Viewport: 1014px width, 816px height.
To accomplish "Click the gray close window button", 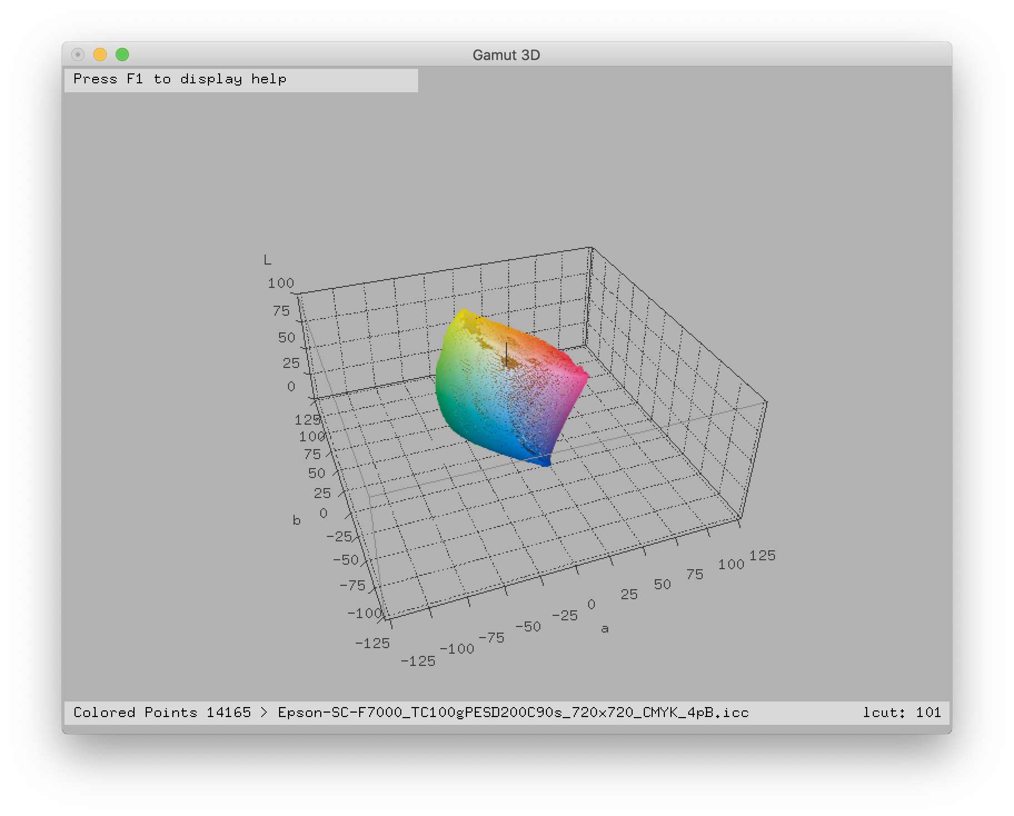I will [x=78, y=54].
